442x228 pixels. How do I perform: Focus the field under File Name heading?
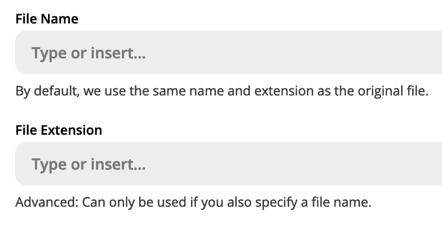[x=229, y=52]
